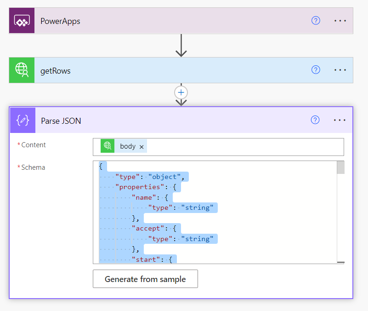Click the Parse JSON curly-brace icon
The height and width of the screenshot is (311, 368).
click(x=23, y=121)
